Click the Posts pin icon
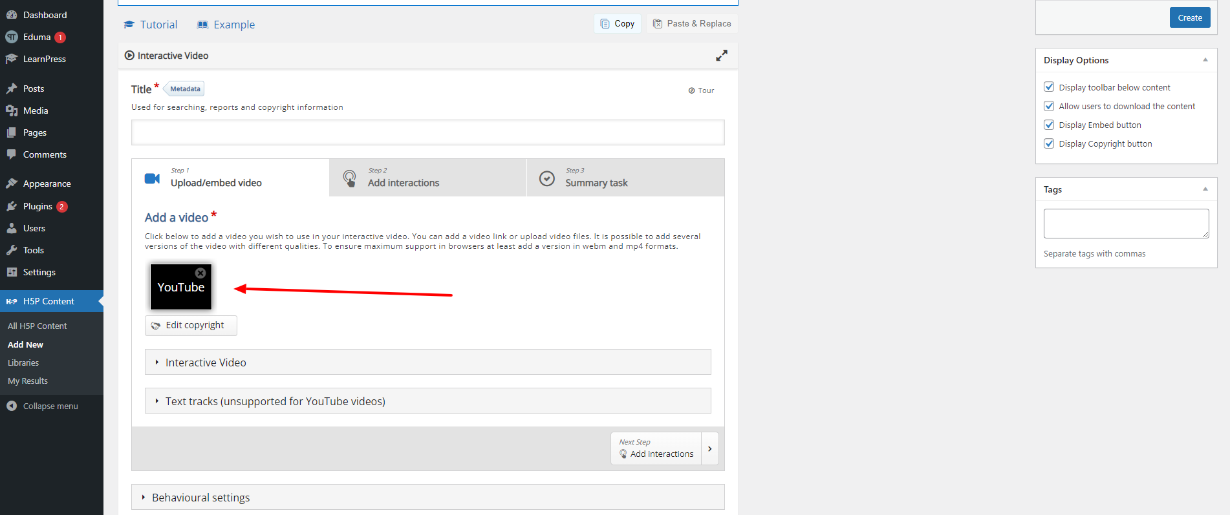Screen dimensions: 1230x515 click(x=12, y=89)
